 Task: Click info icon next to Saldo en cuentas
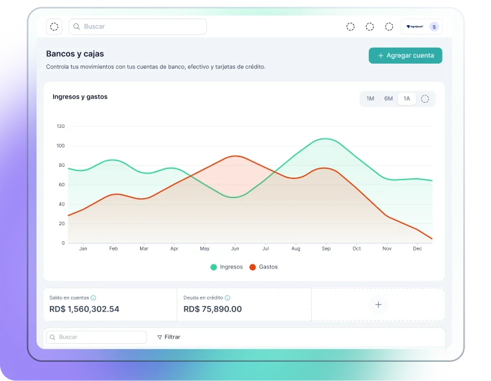coord(93,298)
